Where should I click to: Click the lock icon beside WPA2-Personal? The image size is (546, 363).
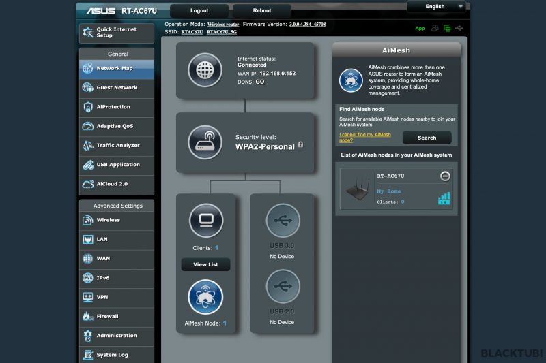tap(300, 145)
